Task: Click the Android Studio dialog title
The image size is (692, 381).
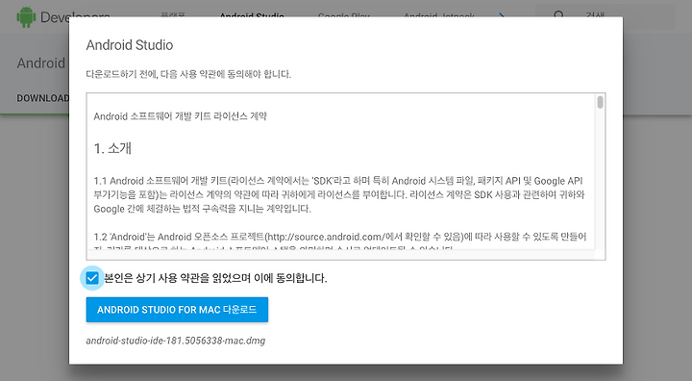Action: [130, 45]
